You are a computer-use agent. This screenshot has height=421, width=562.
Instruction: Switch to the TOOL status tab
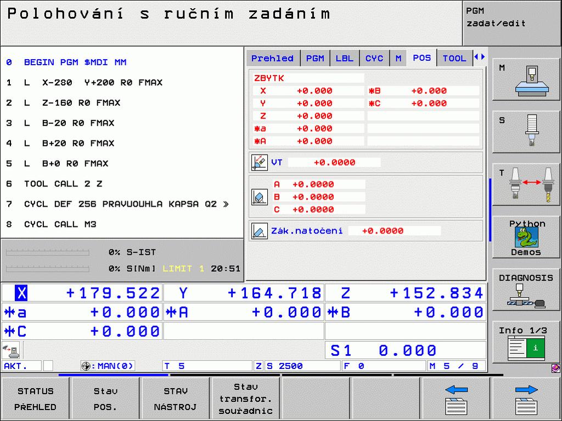[x=454, y=58]
